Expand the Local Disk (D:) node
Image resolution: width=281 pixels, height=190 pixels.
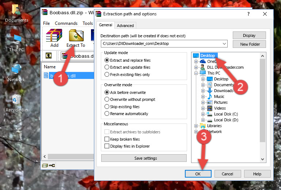tap(203, 120)
